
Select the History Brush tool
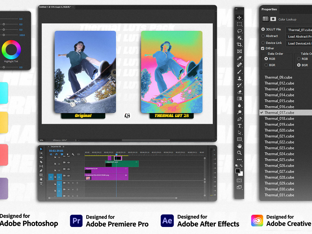[239, 85]
